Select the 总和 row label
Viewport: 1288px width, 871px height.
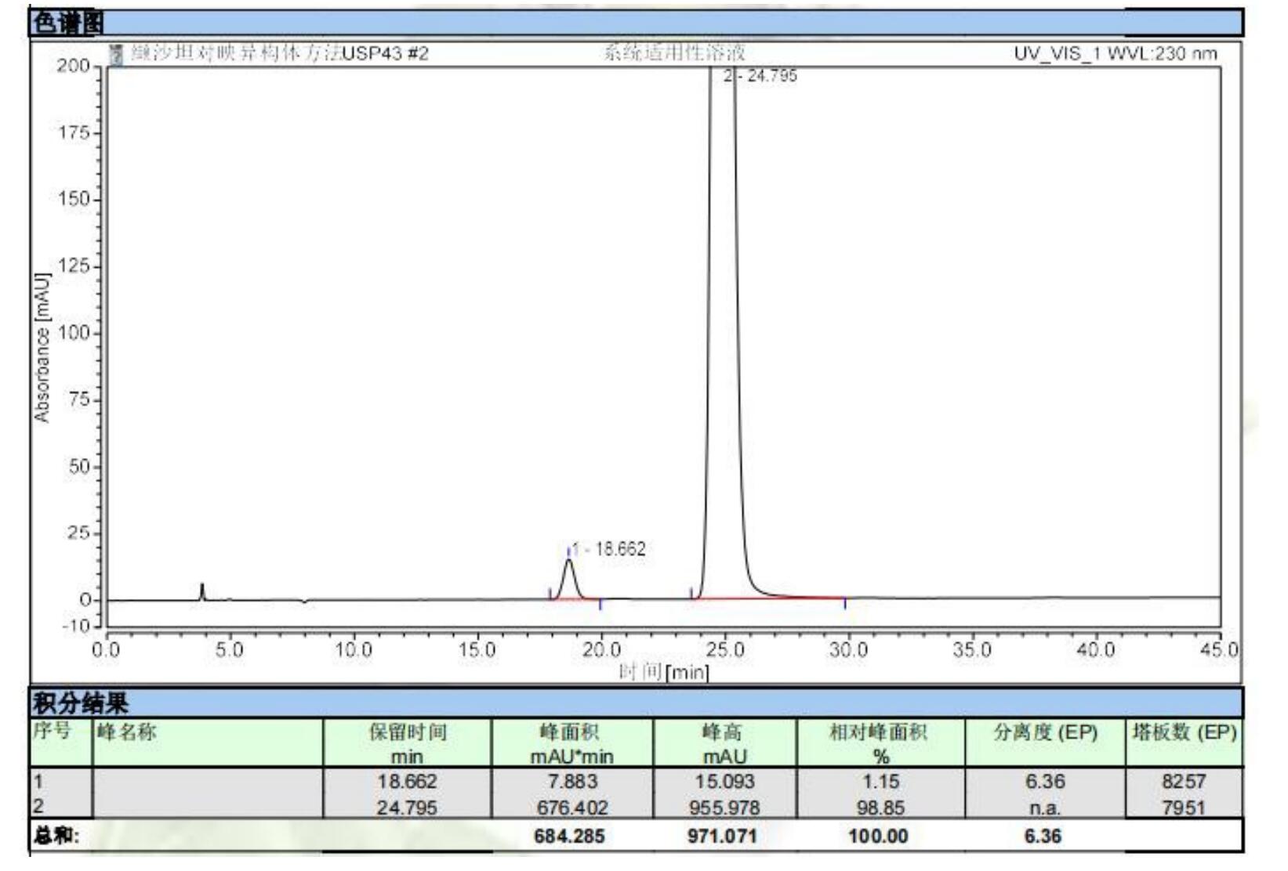[56, 836]
